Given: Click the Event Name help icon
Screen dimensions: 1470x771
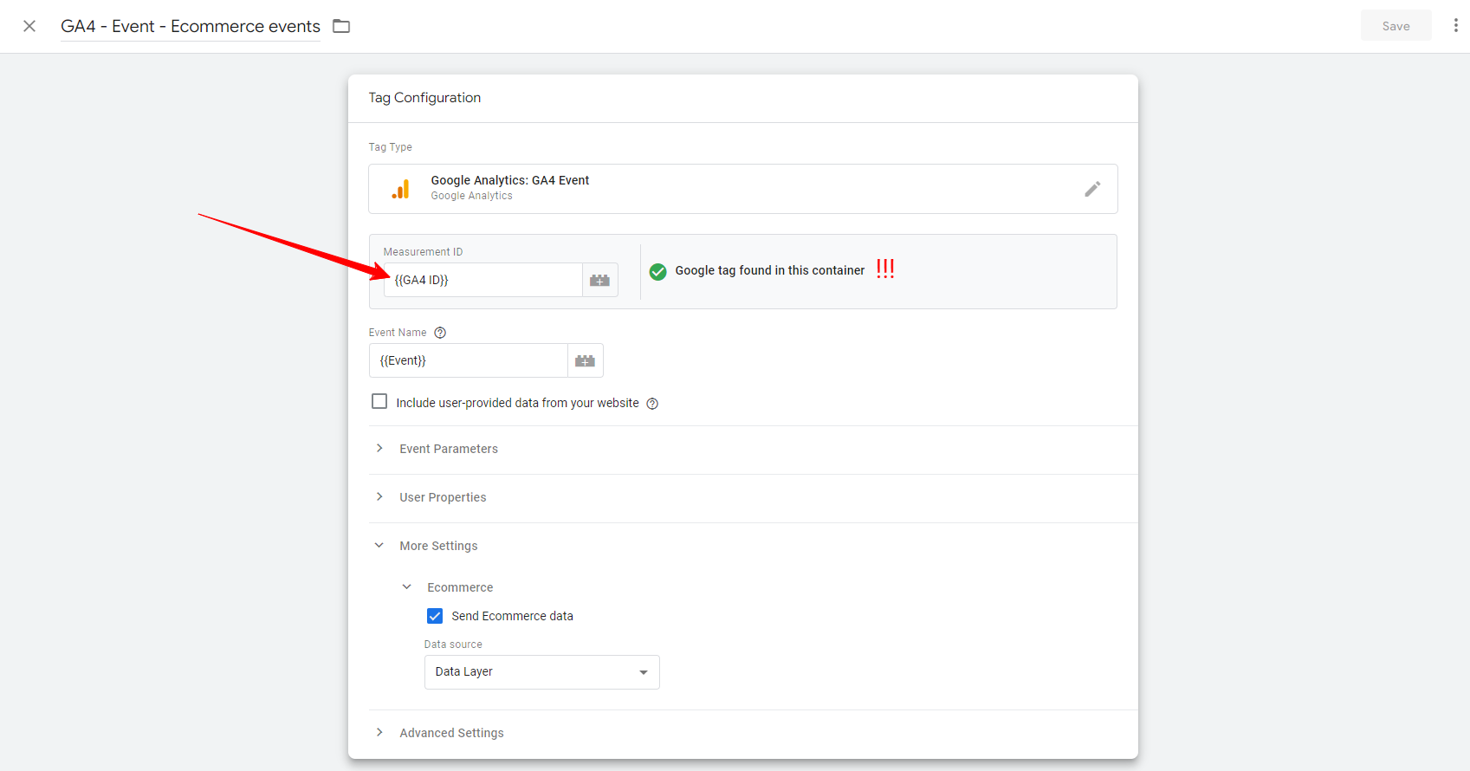Looking at the screenshot, I should (440, 333).
